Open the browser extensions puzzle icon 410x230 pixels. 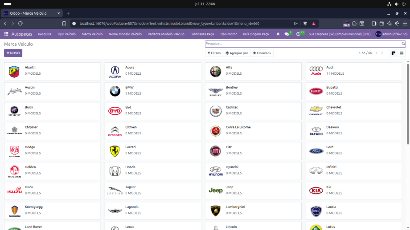[x=354, y=24]
